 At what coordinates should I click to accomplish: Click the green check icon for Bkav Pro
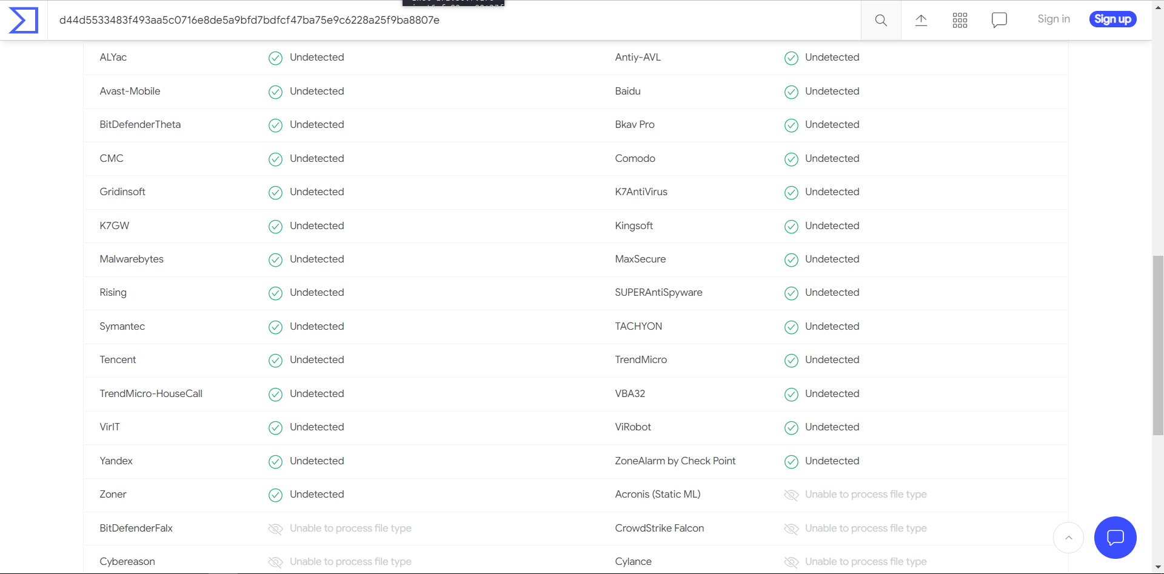coord(791,125)
